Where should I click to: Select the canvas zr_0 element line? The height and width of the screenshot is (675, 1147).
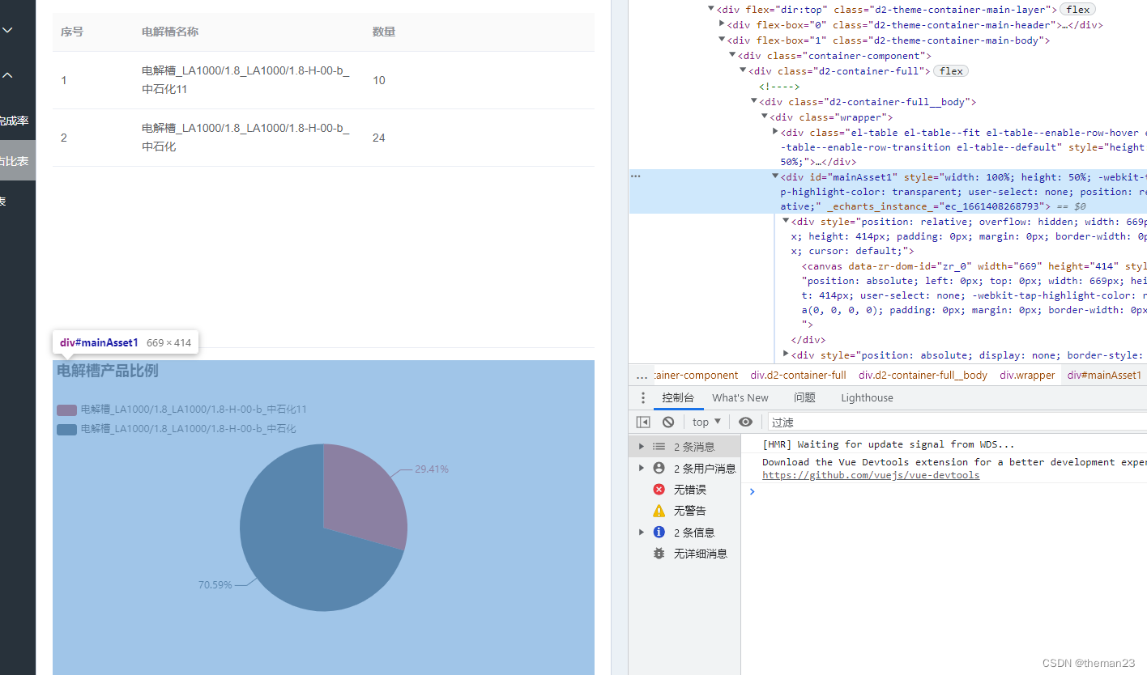pos(974,295)
